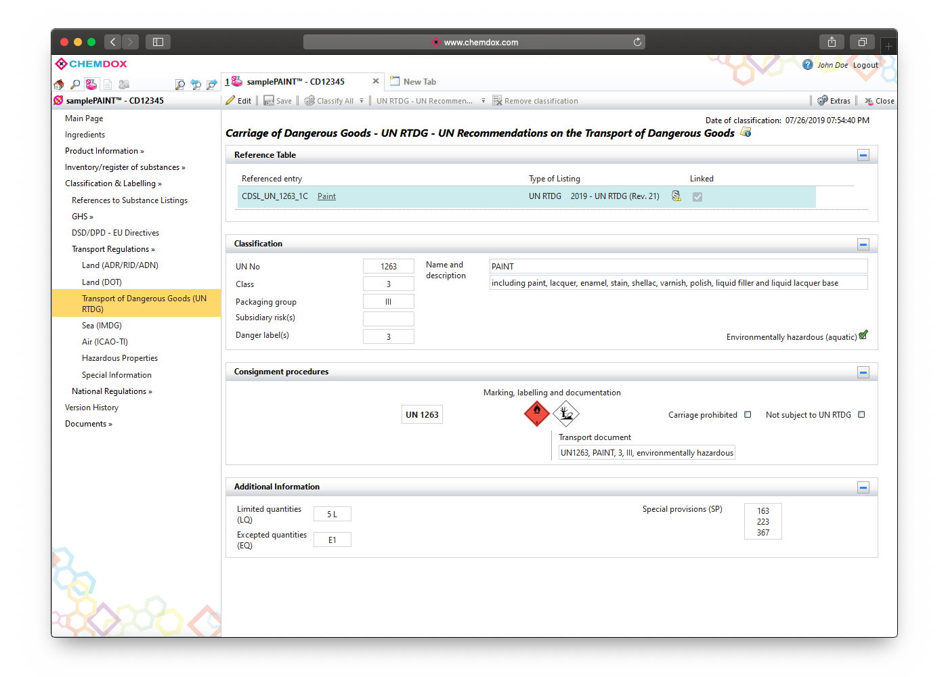Click Remove classification toolbar button
The height and width of the screenshot is (677, 948).
[x=535, y=101]
